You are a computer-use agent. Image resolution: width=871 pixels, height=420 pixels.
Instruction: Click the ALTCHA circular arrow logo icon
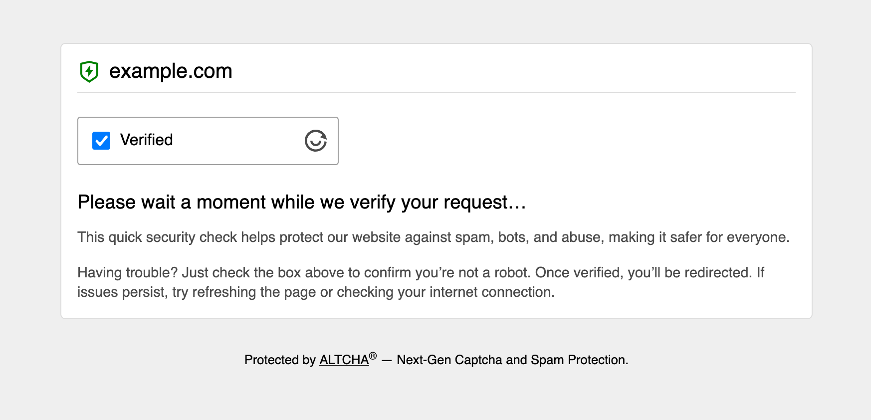click(316, 141)
